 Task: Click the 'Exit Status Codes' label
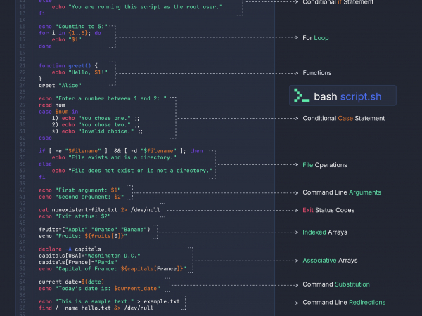pyautogui.click(x=328, y=210)
